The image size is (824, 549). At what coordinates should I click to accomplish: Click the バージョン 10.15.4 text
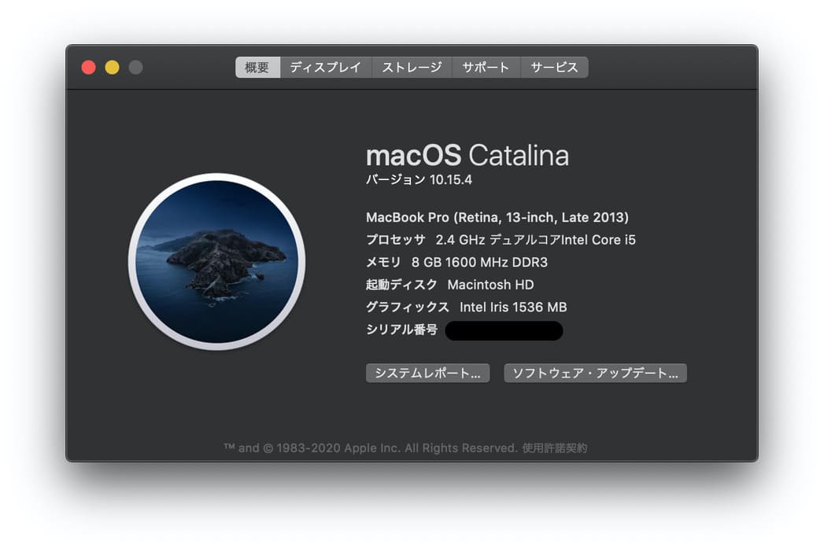click(419, 179)
